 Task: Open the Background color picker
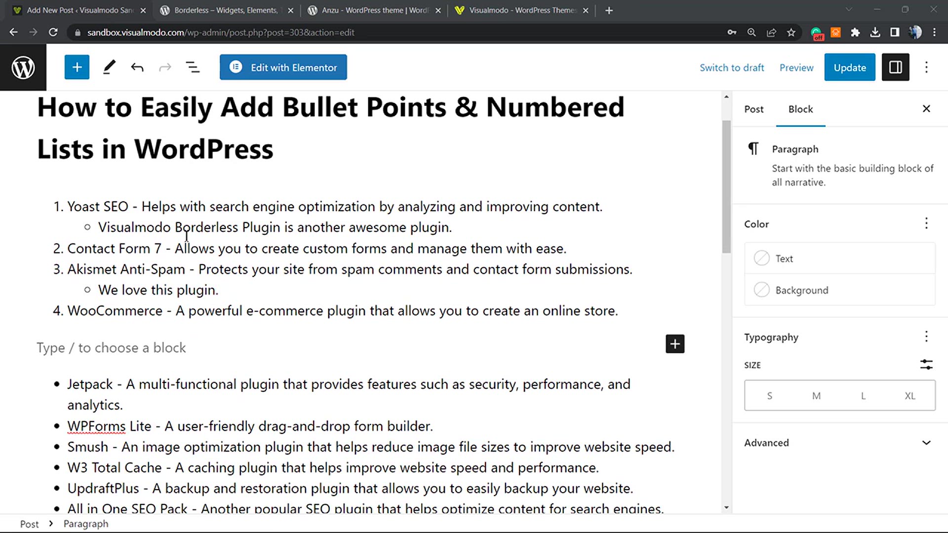[x=840, y=290]
